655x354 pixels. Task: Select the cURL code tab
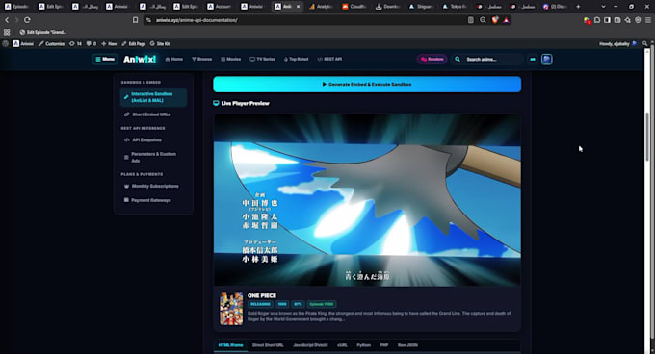pos(342,345)
